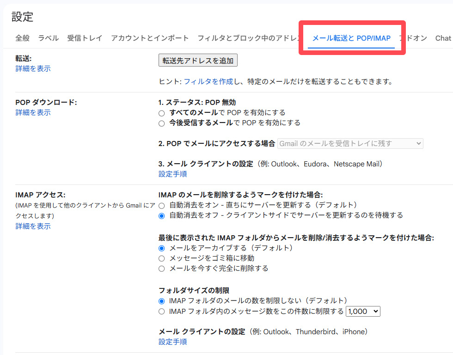Open the 受信トレイ tab
Screen dimensions: 453x355
(x=85, y=38)
